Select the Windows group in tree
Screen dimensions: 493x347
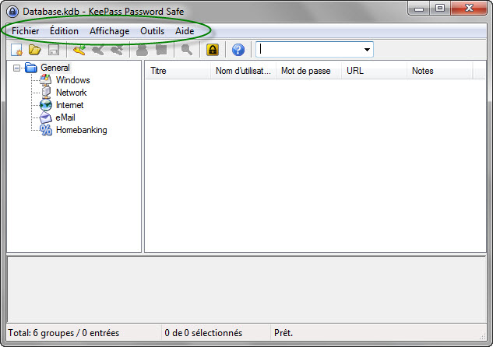72,80
